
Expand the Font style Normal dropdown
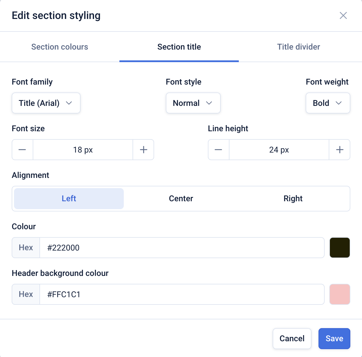coord(193,103)
